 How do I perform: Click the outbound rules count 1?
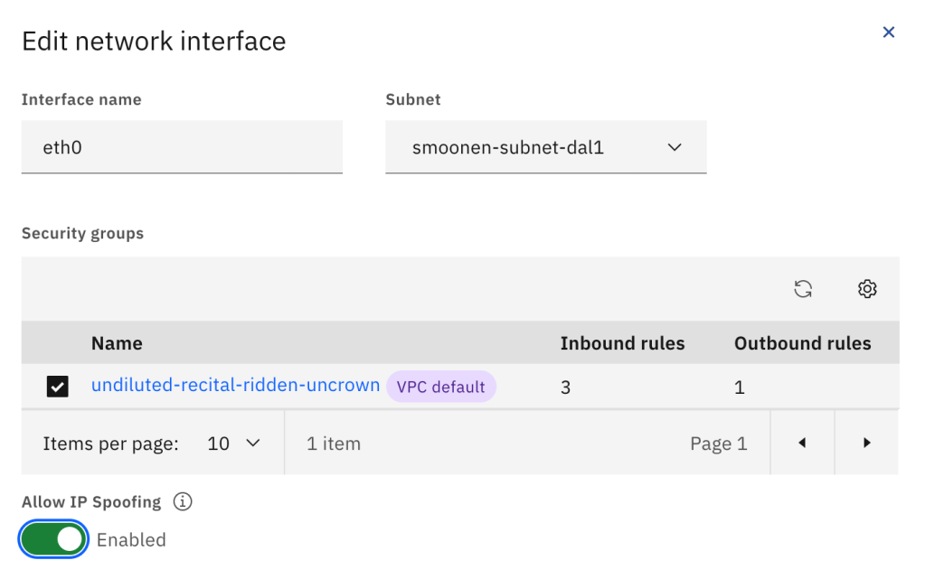tap(740, 388)
